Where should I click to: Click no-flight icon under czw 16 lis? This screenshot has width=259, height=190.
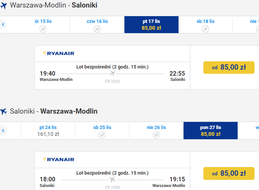click(x=97, y=29)
